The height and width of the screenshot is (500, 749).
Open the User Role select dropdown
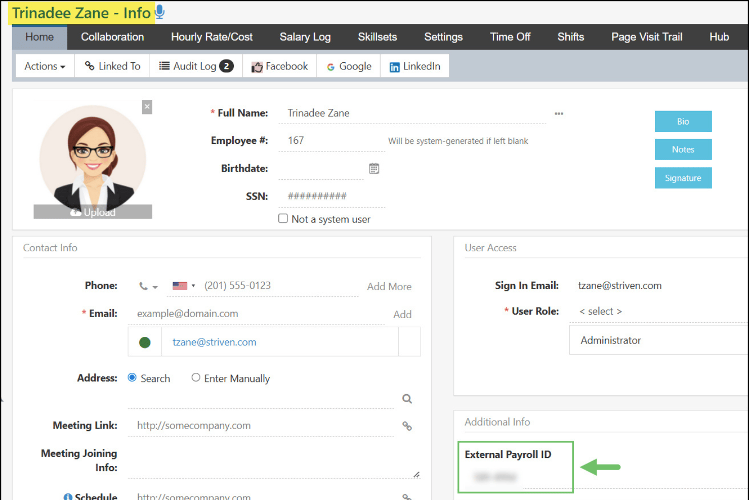pos(658,311)
